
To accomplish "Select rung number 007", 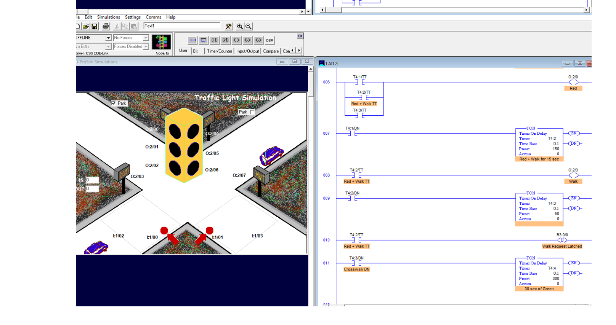I will pos(327,134).
